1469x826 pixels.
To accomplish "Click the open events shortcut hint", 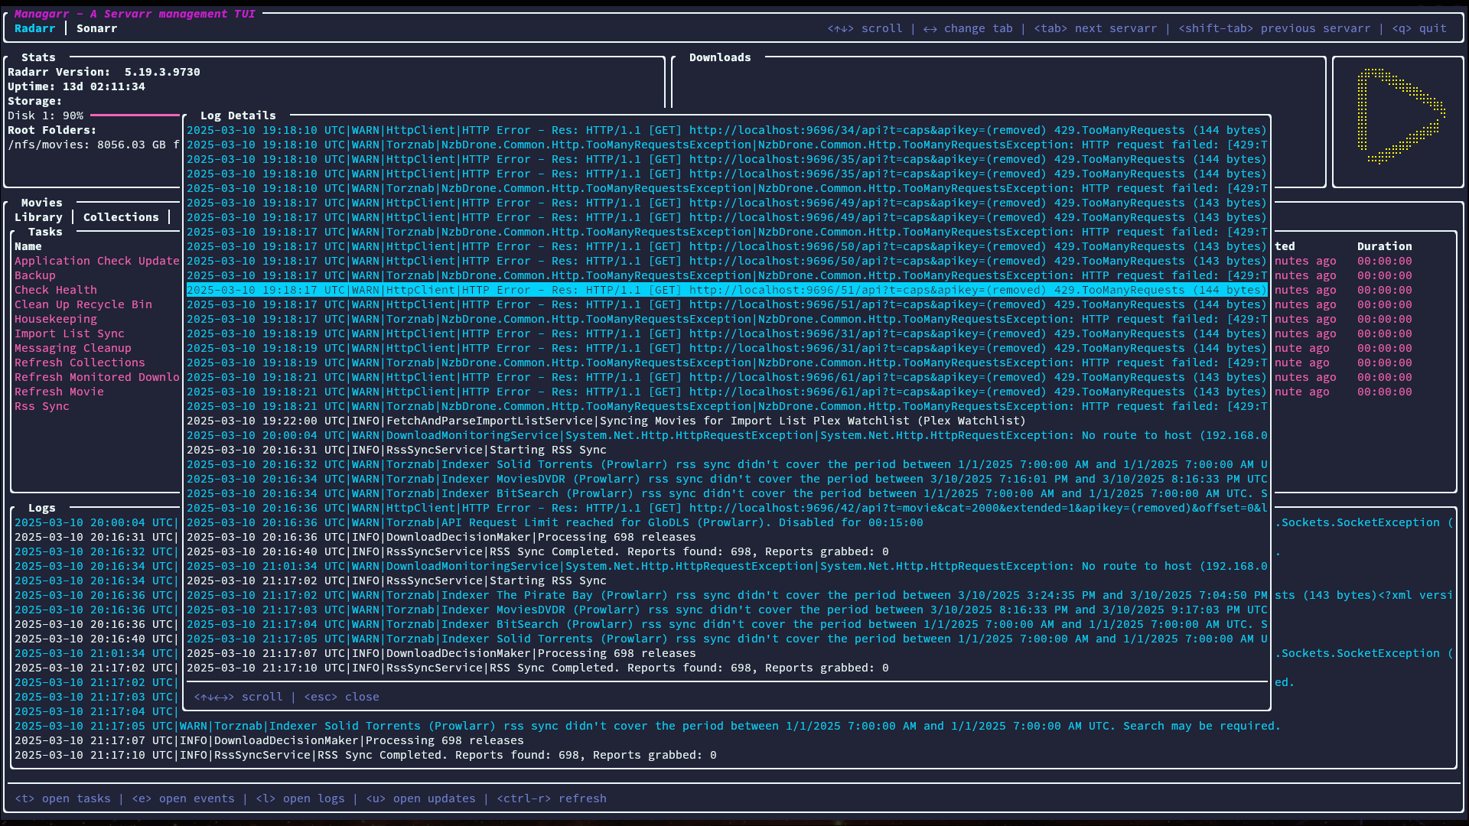I will pyautogui.click(x=184, y=798).
